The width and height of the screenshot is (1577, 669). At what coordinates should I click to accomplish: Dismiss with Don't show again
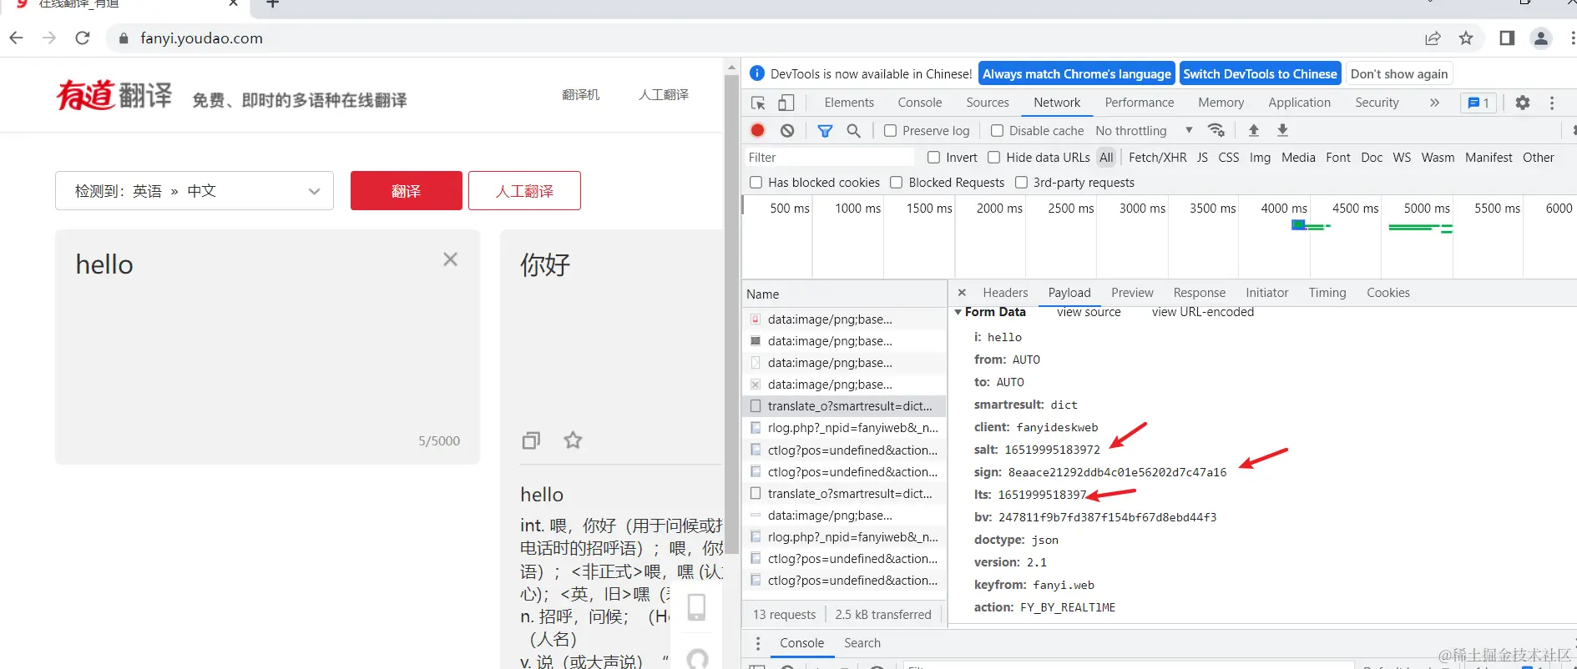pyautogui.click(x=1399, y=74)
